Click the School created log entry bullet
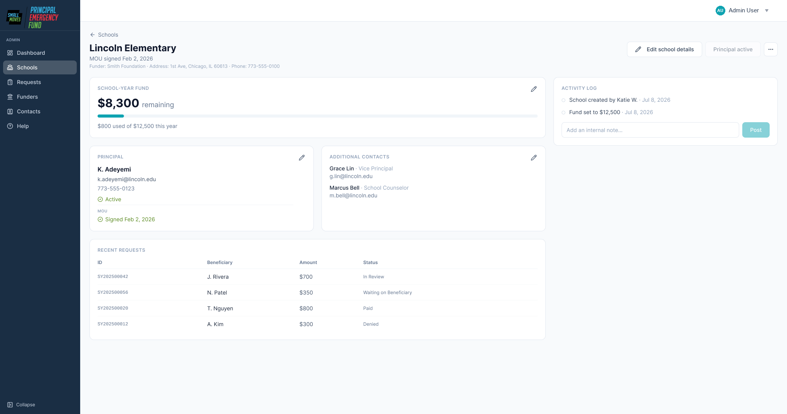This screenshot has height=414, width=787. 563,100
